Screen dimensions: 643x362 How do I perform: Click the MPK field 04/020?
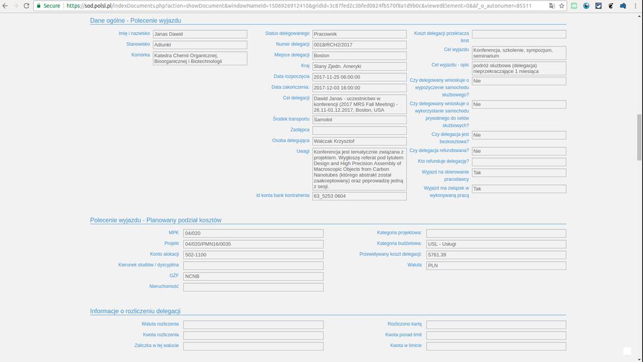point(254,233)
